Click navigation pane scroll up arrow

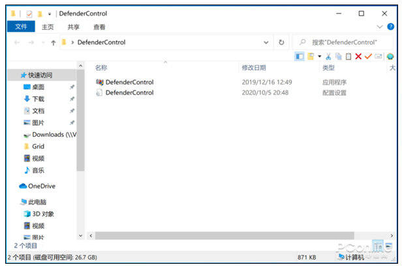[x=80, y=66]
